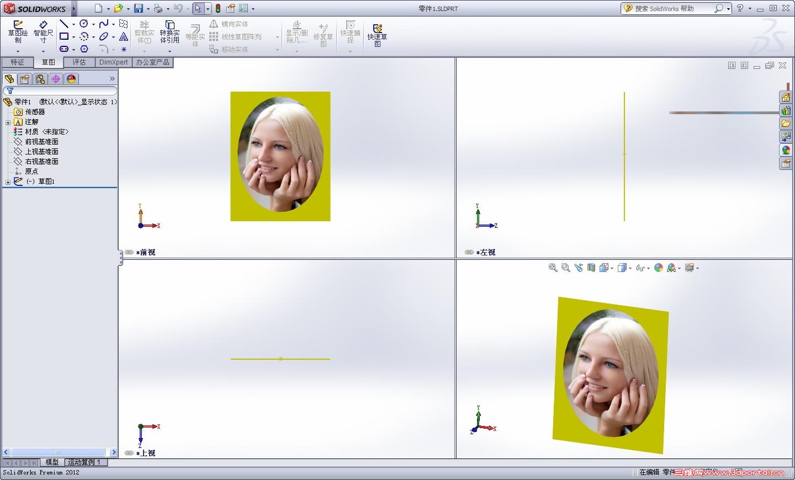Select the Ellipse sketch tool
Image resolution: width=795 pixels, height=480 pixels.
104,36
